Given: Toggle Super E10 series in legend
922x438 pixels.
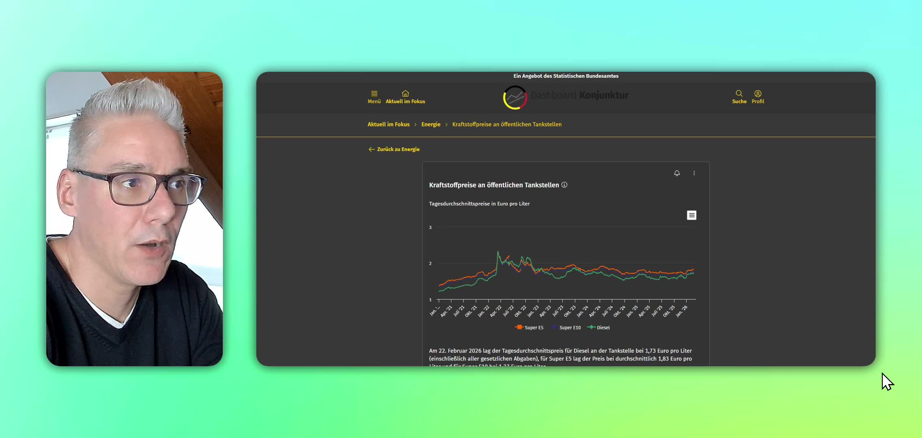Looking at the screenshot, I should point(569,328).
